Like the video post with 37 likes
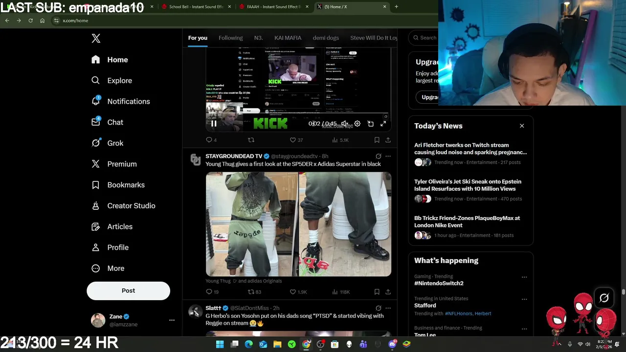626x352 pixels. pos(296,140)
